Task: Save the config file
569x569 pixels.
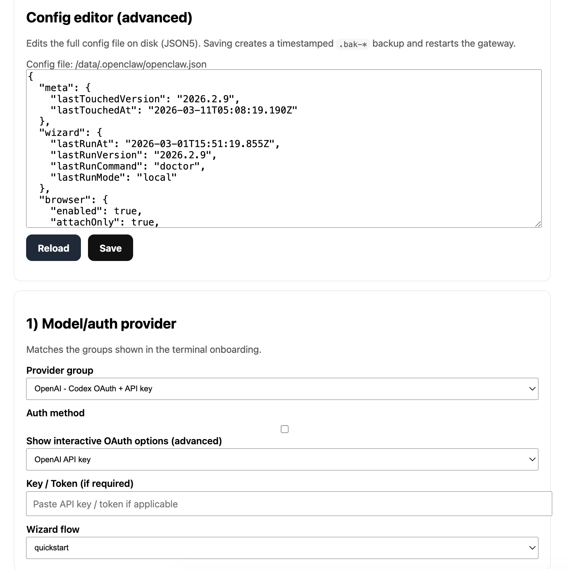Action: point(110,248)
